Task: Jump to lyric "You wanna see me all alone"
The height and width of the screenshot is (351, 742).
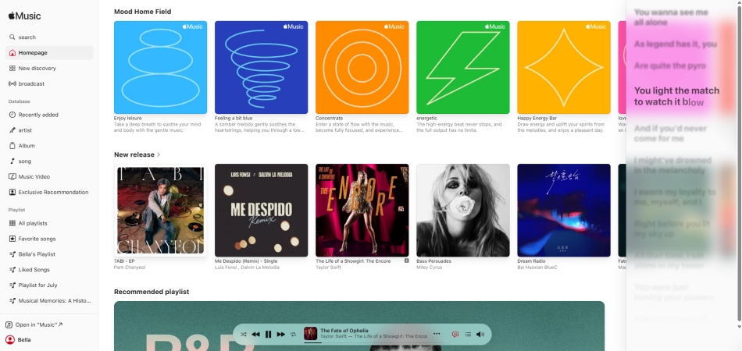Action: 671,17
